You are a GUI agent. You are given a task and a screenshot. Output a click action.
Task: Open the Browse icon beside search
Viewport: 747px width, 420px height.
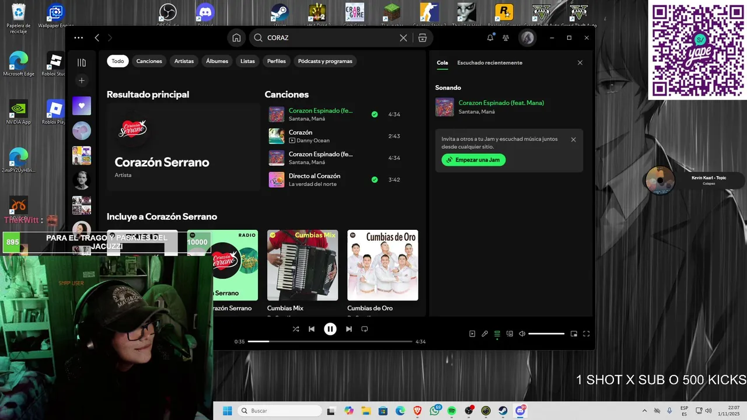pyautogui.click(x=423, y=38)
